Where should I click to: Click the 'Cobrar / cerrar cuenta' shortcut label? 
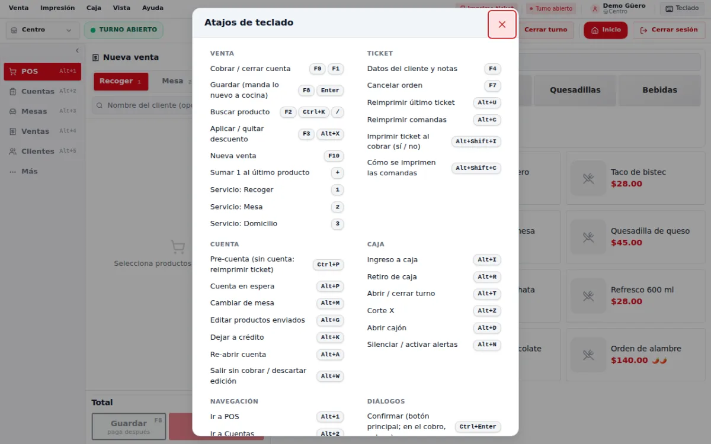coord(251,69)
